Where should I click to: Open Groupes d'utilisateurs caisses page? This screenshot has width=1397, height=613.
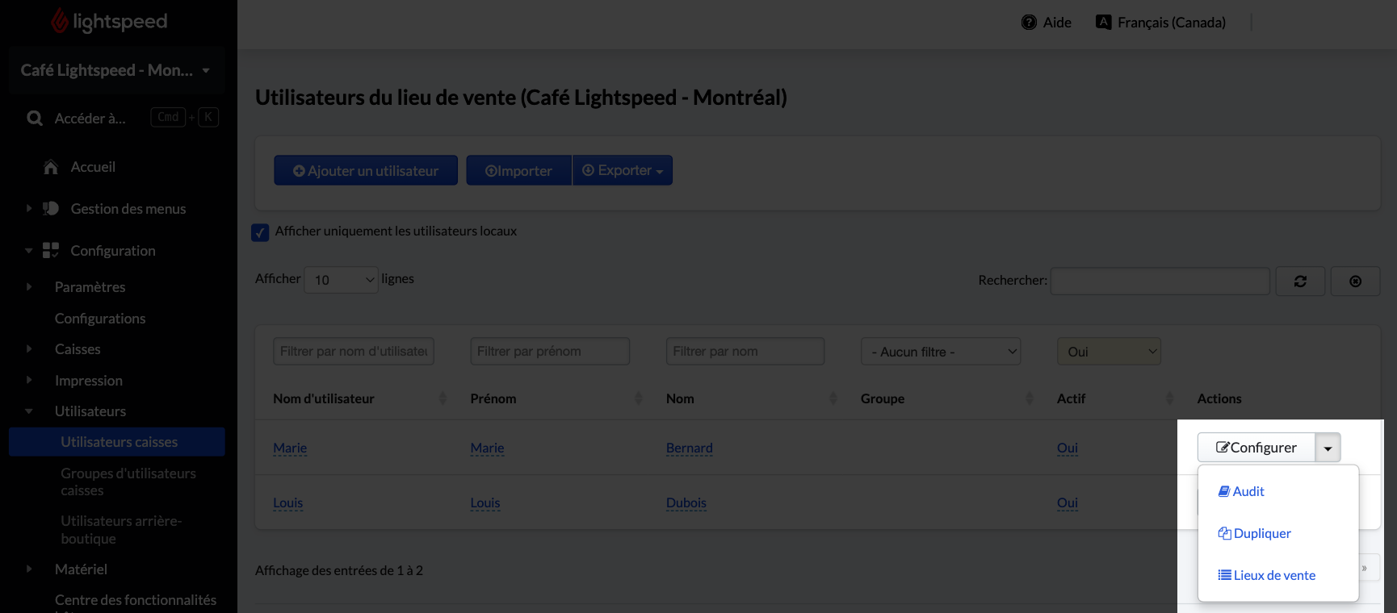(x=128, y=482)
